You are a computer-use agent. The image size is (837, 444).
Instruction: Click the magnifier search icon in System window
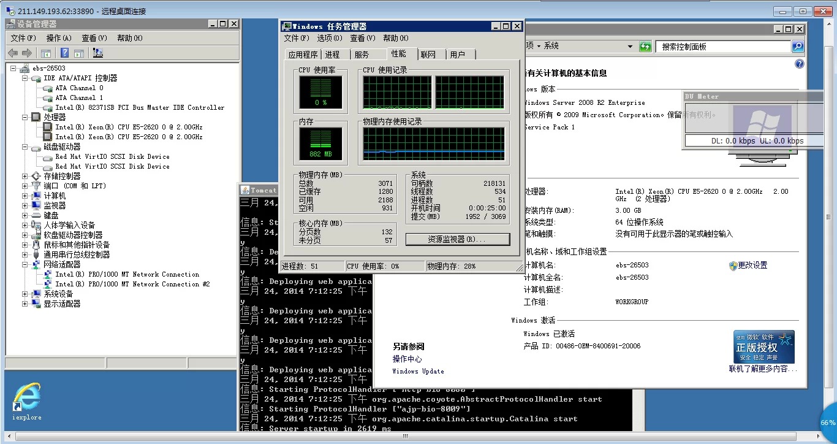coord(798,47)
